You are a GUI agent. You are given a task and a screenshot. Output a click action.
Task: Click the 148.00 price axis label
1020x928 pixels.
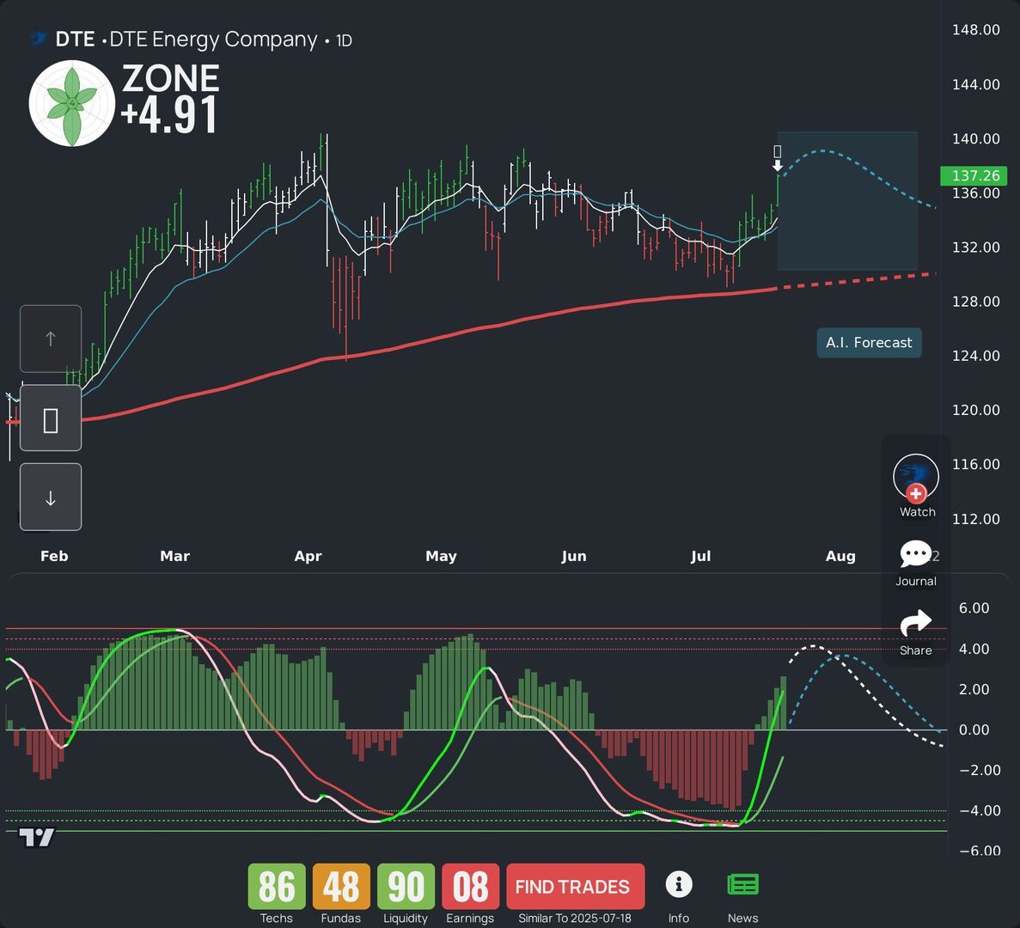[x=976, y=30]
